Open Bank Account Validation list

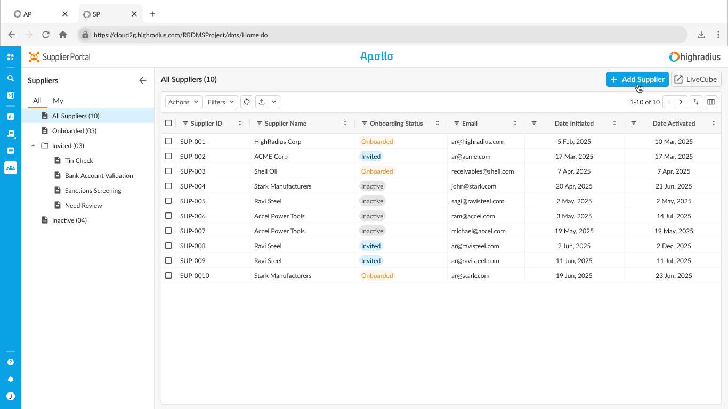[x=99, y=175]
